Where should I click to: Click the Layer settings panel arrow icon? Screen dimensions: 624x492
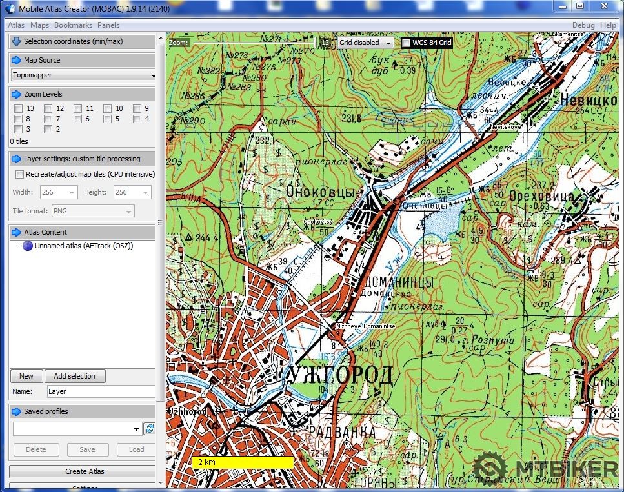(x=17, y=159)
